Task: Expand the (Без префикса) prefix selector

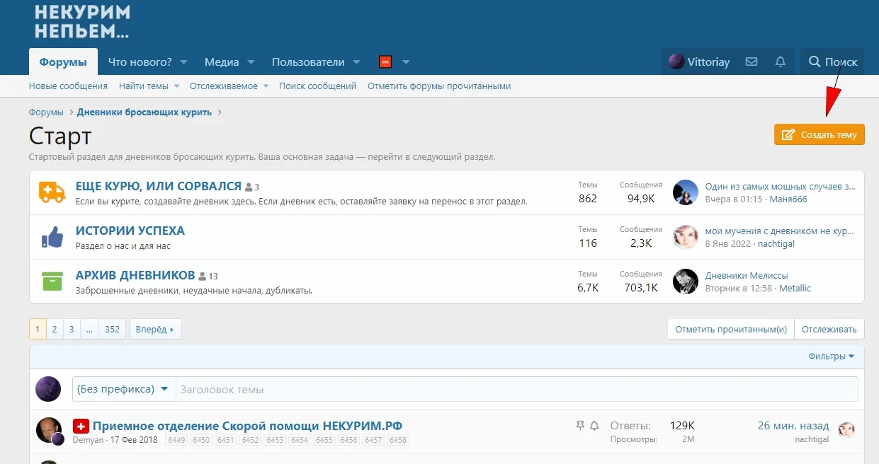Action: [x=123, y=388]
